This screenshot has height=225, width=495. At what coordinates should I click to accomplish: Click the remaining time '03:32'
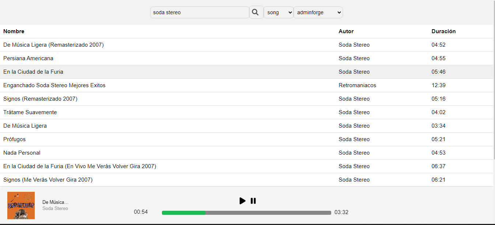click(341, 212)
